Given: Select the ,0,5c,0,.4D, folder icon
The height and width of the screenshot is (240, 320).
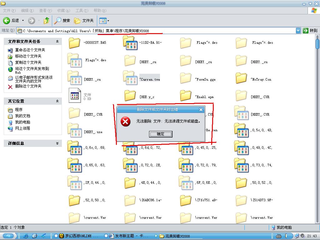Looking at the screenshot, I should pos(242,130).
